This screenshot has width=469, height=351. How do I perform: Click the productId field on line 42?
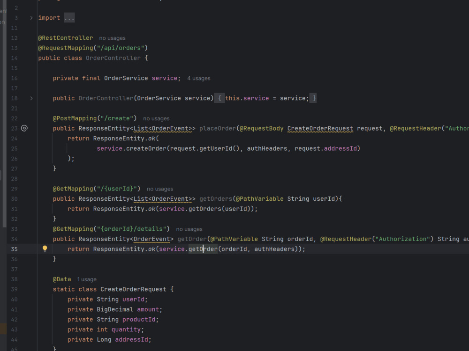coord(139,319)
